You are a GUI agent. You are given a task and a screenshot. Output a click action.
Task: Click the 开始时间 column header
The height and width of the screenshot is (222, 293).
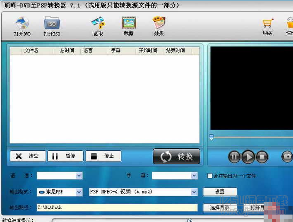click(x=149, y=51)
